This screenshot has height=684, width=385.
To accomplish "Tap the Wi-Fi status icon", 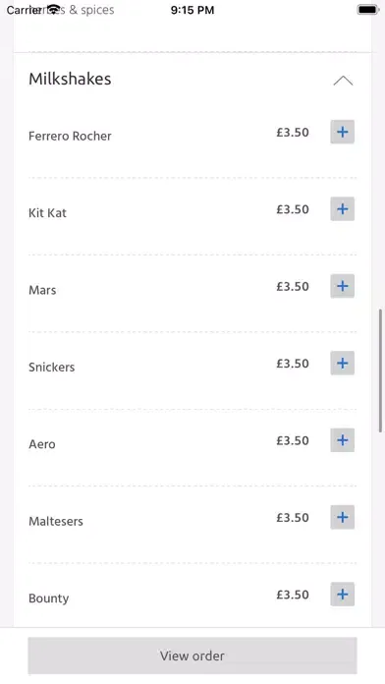I will point(54,10).
